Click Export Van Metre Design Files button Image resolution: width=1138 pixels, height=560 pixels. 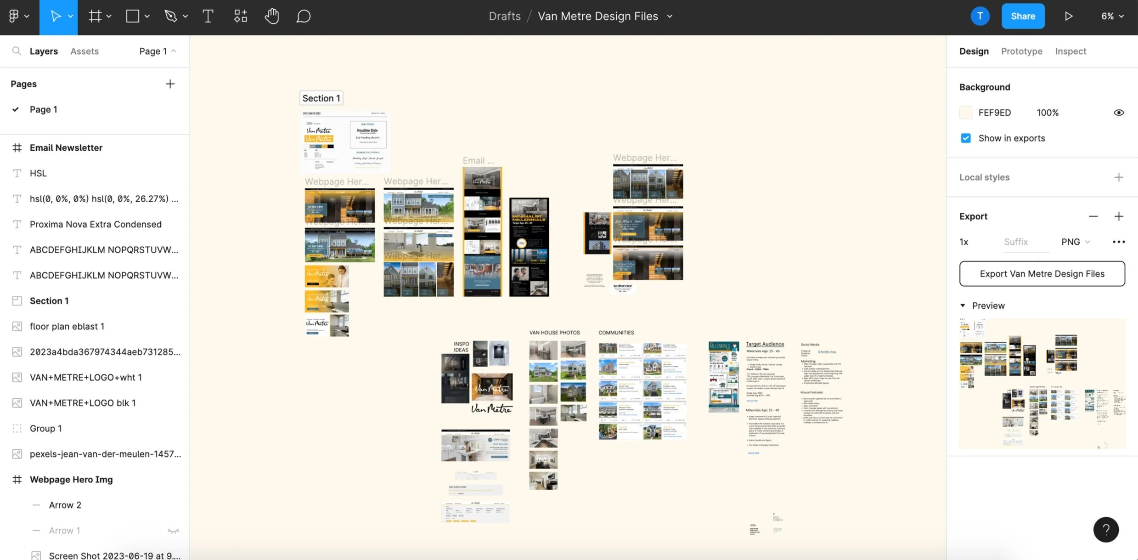point(1042,274)
